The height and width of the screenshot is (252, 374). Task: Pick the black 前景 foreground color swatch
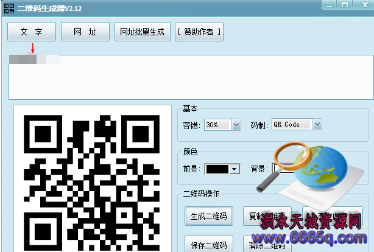point(217,169)
